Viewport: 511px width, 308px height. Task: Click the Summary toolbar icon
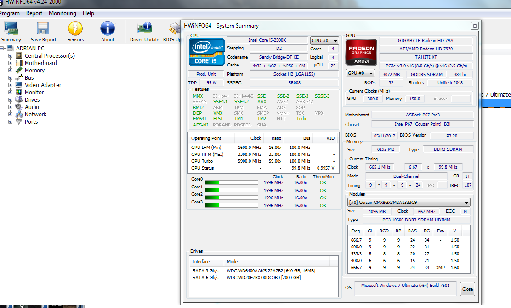(x=11, y=29)
